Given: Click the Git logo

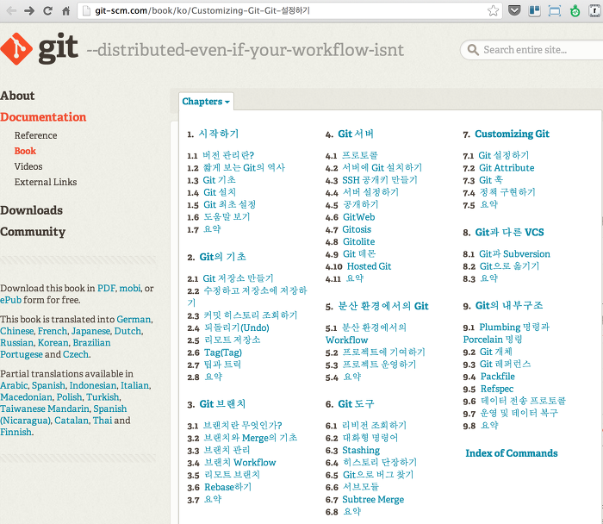Looking at the screenshot, I should coord(40,48).
